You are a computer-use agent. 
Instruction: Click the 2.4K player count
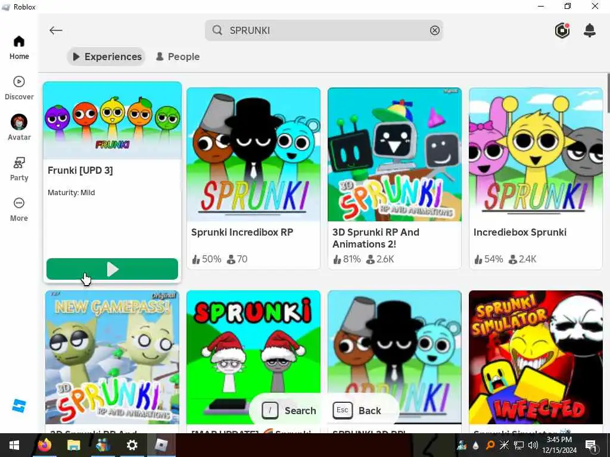click(523, 259)
